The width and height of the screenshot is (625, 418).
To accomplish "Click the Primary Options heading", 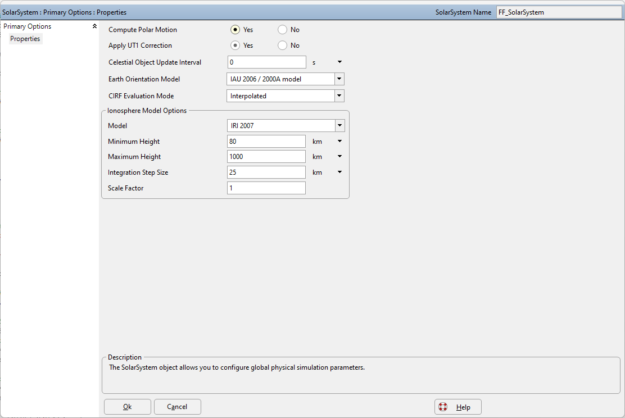I will point(28,26).
